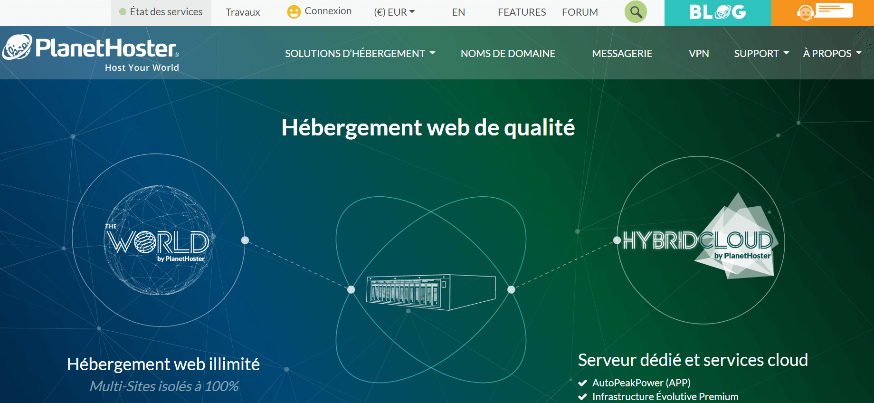Image resolution: width=874 pixels, height=403 pixels.
Task: Go to Features page
Action: click(x=522, y=12)
